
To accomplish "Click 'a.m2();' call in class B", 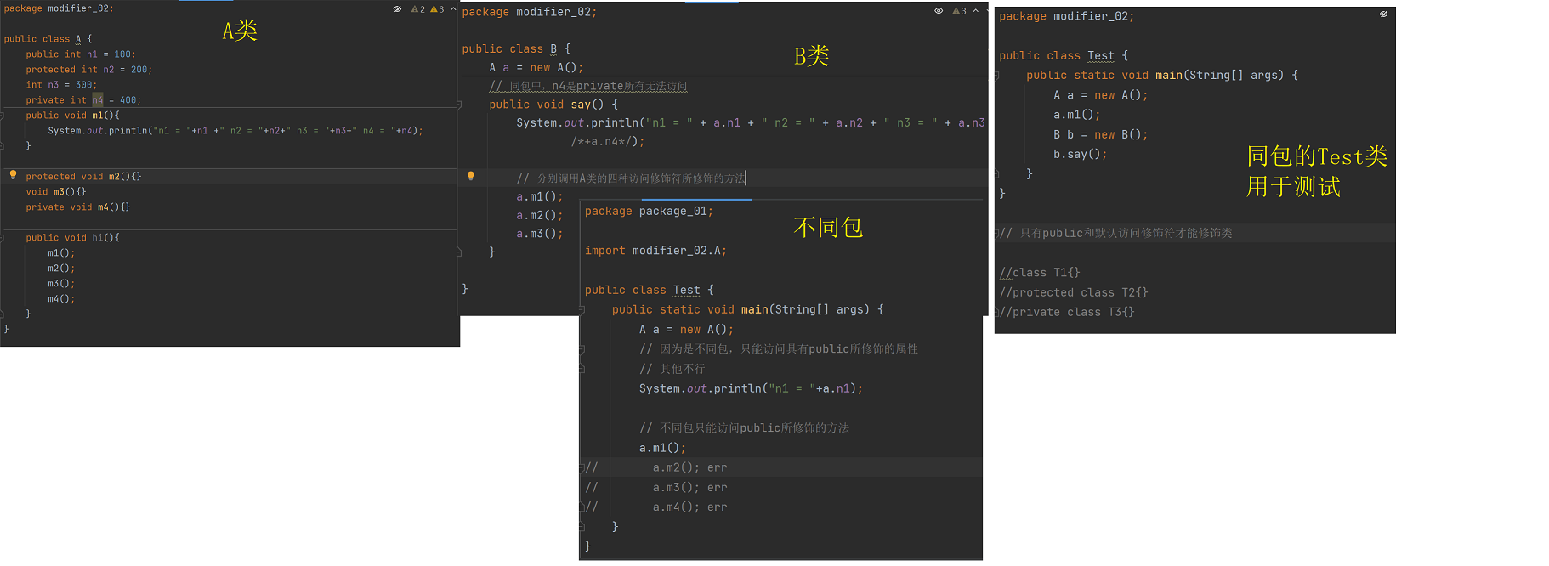I will tap(540, 216).
